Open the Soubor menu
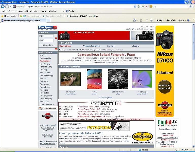 click(x=4, y=11)
